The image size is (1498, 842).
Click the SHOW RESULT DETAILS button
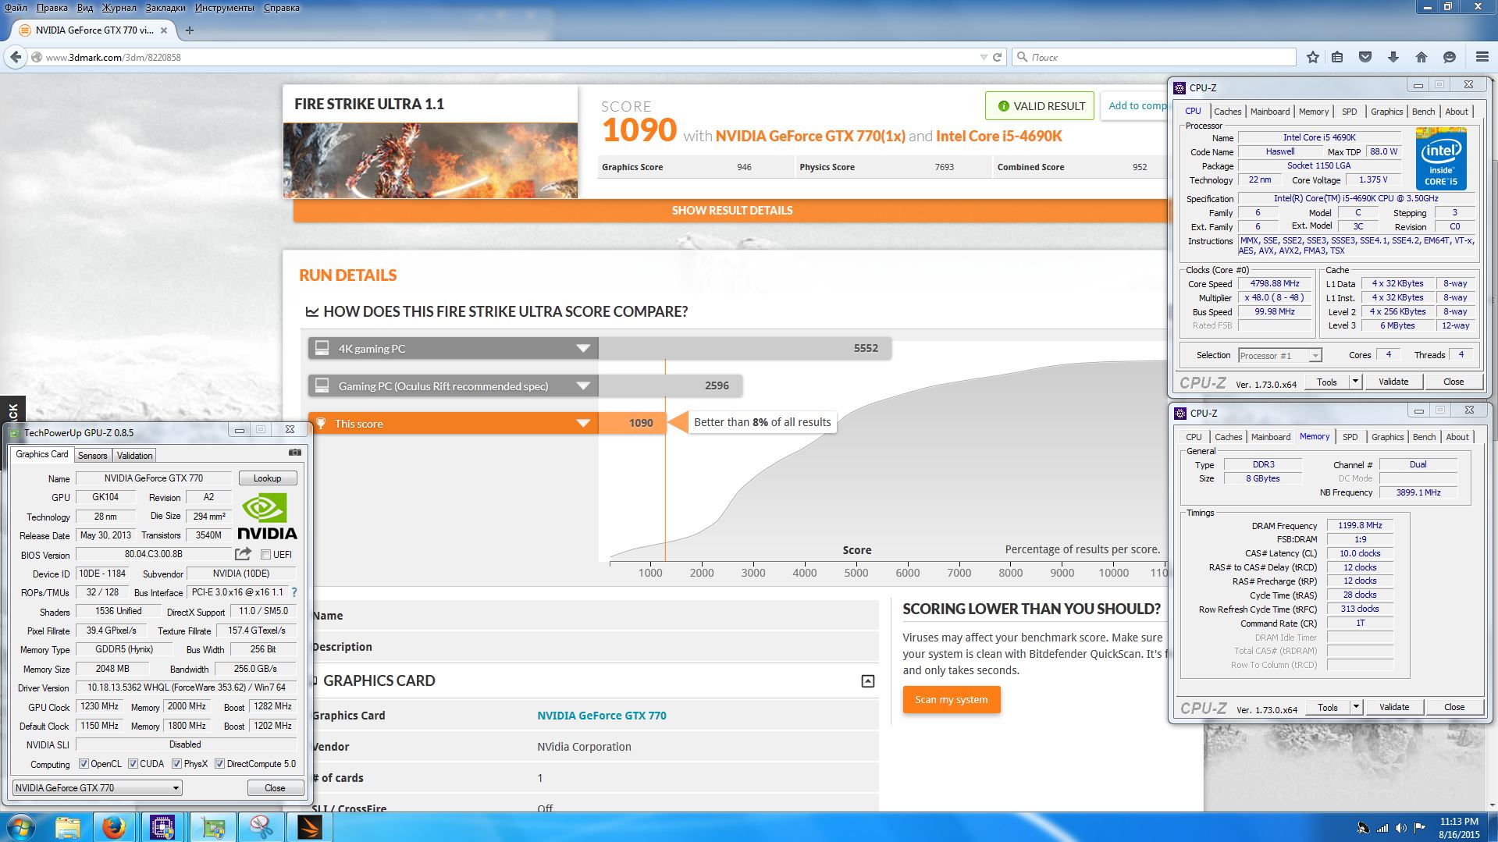click(731, 210)
